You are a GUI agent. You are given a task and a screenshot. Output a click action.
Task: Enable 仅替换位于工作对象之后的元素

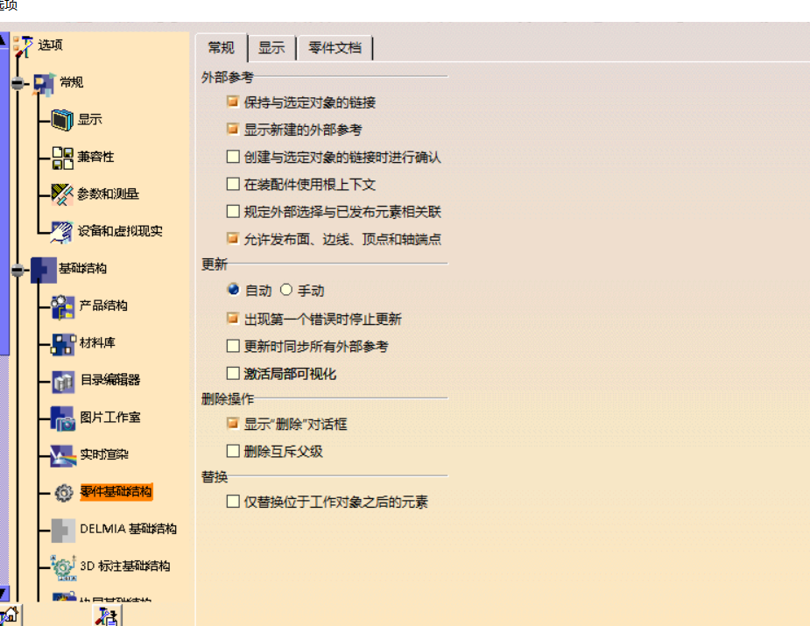233,502
